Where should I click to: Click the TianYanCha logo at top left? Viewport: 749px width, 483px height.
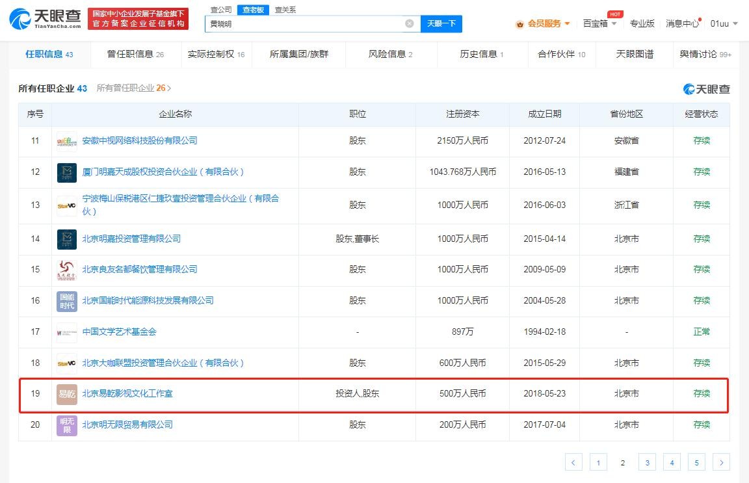click(x=45, y=19)
